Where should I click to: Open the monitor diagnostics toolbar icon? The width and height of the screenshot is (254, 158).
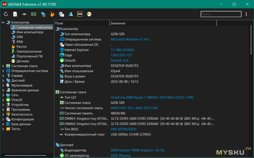43,14
